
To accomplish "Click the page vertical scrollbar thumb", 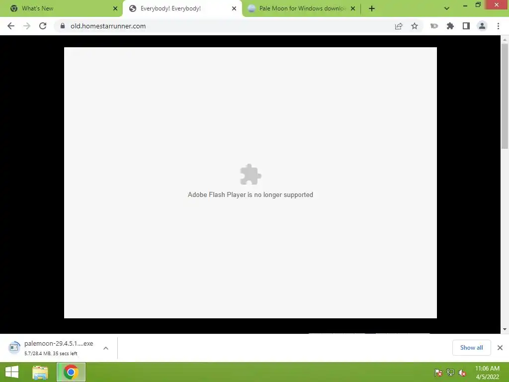I will click(505, 96).
